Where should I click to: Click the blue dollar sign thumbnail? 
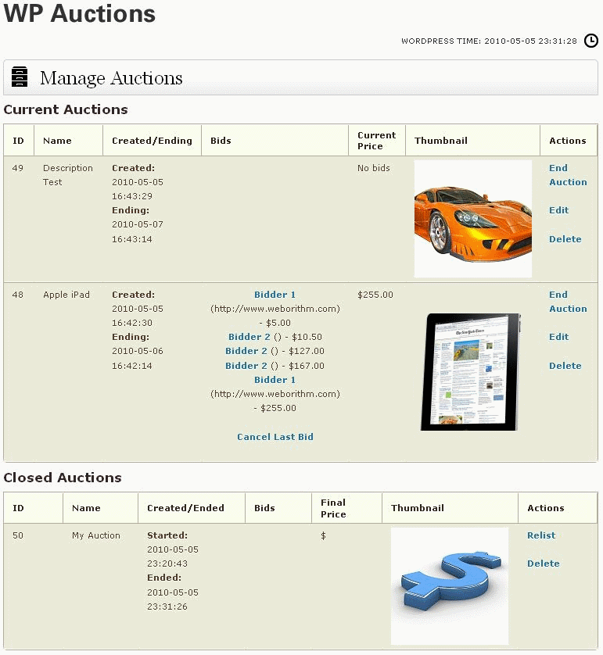tap(450, 585)
